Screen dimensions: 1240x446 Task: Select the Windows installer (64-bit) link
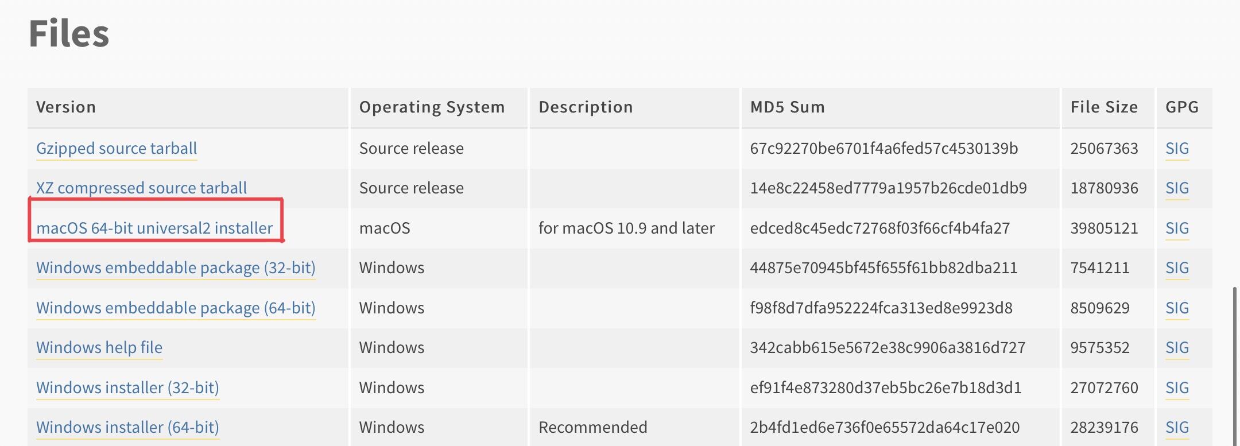127,427
